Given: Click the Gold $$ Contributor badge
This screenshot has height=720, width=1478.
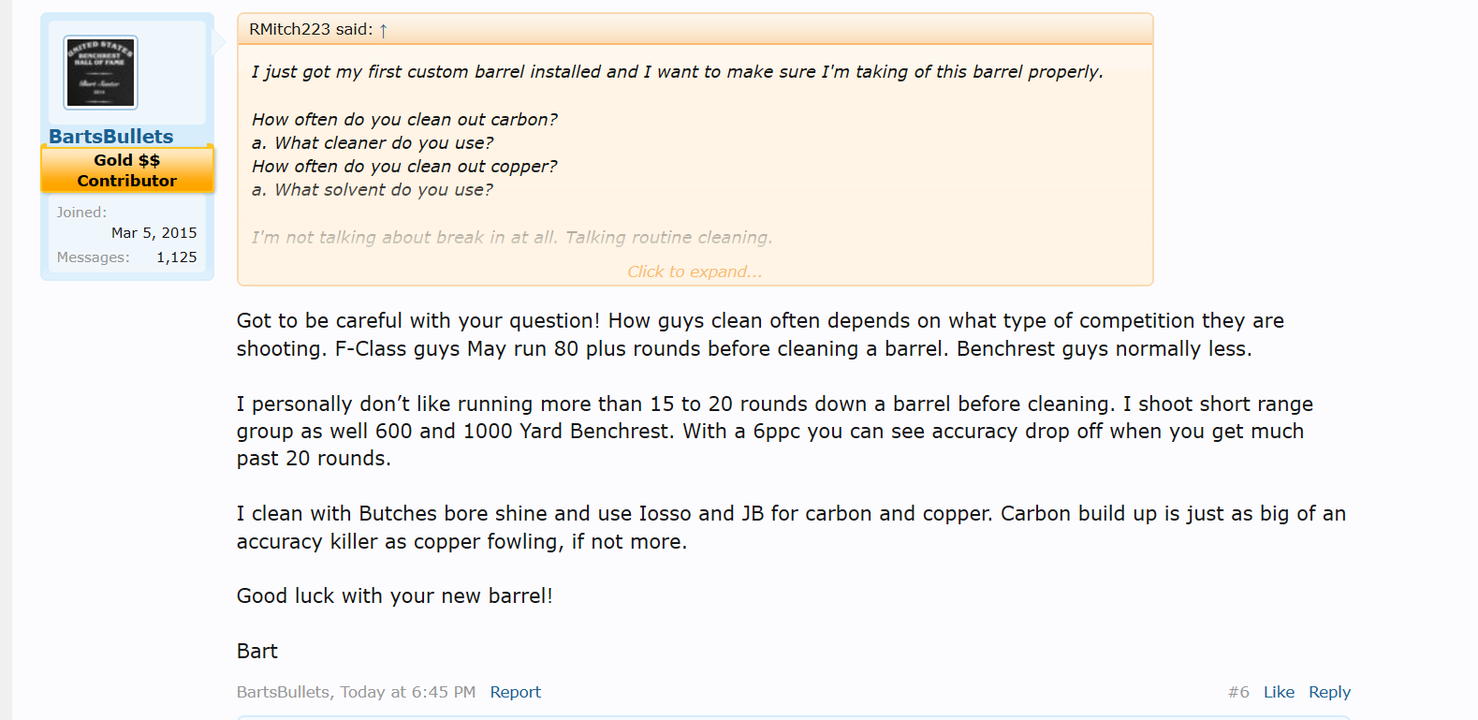Looking at the screenshot, I should (x=127, y=170).
